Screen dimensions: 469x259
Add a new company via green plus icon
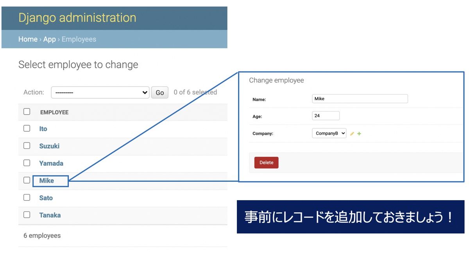[359, 133]
